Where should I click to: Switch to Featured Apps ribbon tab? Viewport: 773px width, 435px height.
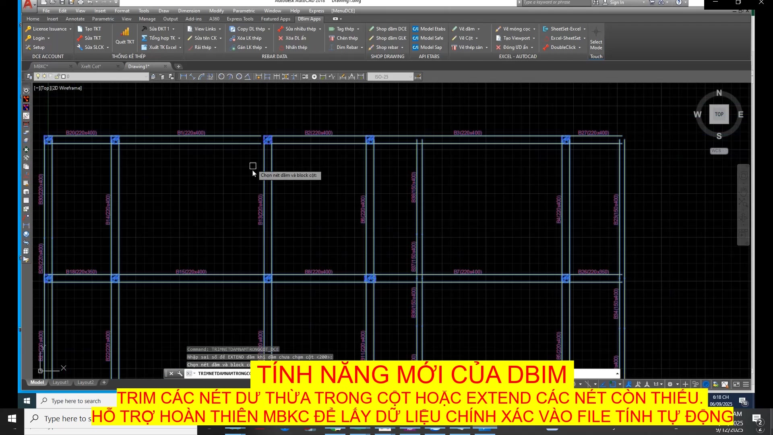(275, 19)
